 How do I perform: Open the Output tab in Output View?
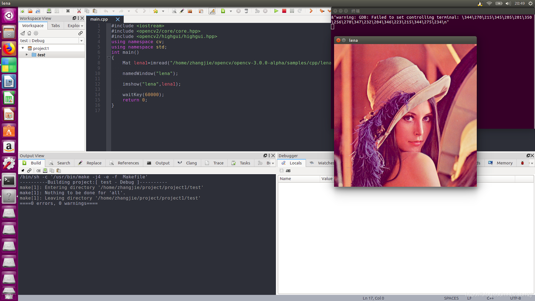158,163
